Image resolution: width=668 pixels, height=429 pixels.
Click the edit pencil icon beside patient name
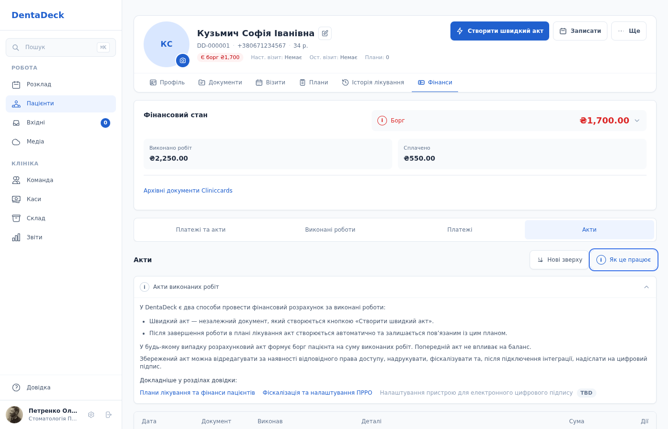[x=325, y=33]
